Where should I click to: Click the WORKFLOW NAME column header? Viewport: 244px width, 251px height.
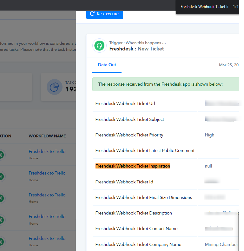click(x=47, y=136)
